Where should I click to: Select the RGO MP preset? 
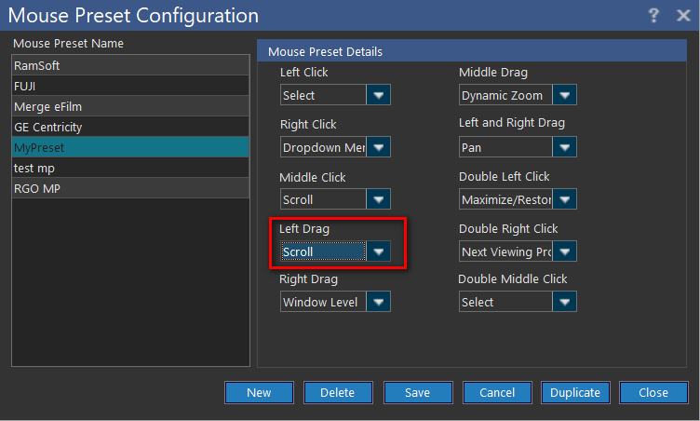[130, 188]
